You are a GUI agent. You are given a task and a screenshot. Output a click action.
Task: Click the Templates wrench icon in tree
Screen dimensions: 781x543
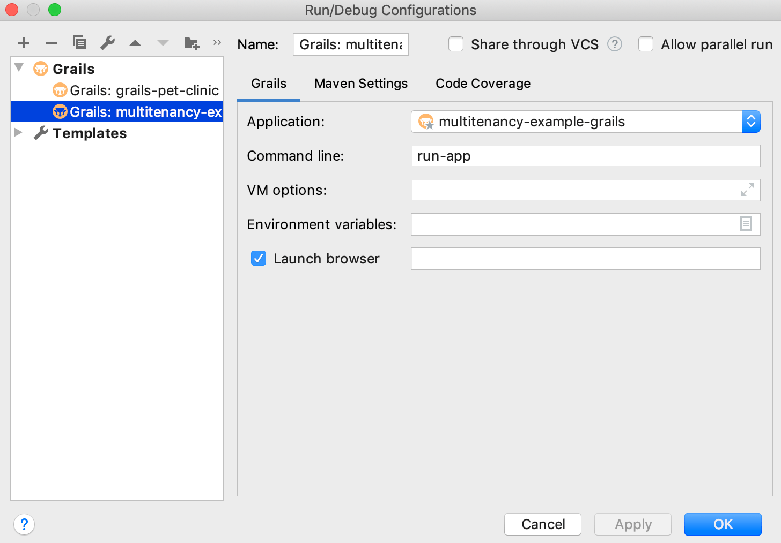coord(41,133)
